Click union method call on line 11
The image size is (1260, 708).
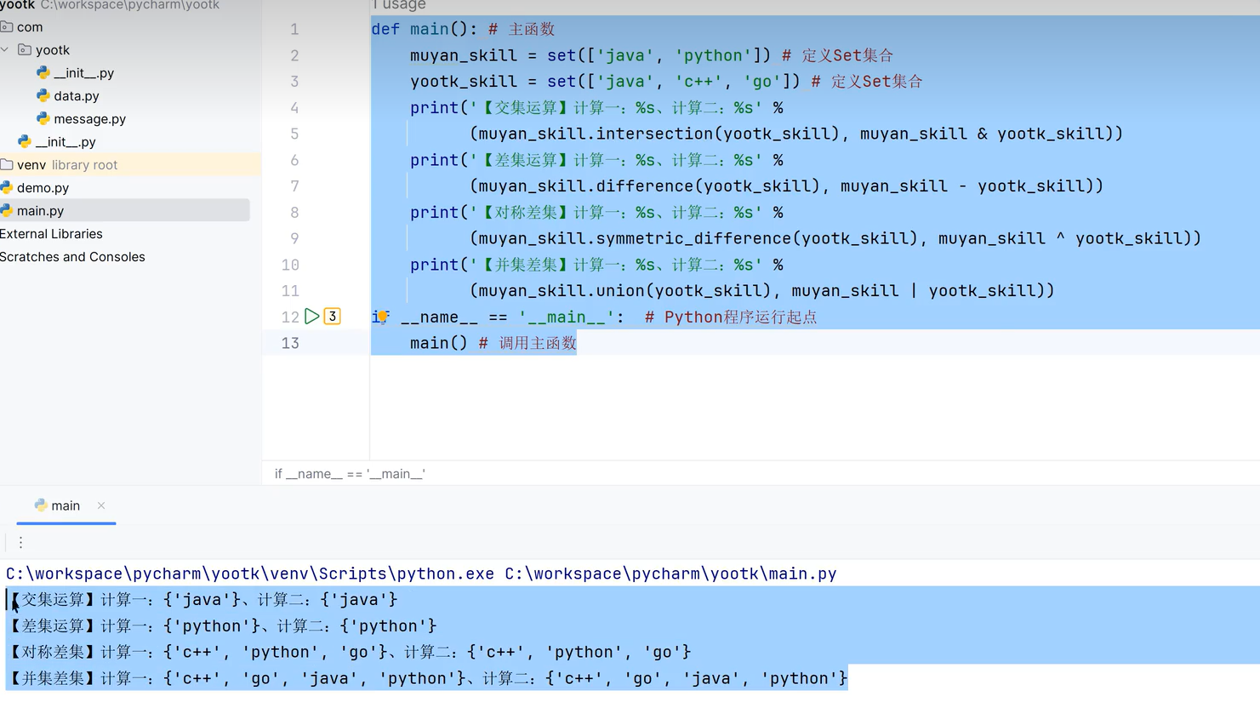(620, 291)
